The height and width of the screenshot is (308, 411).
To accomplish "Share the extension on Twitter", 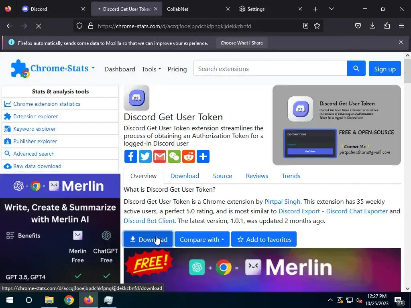I will [145, 156].
